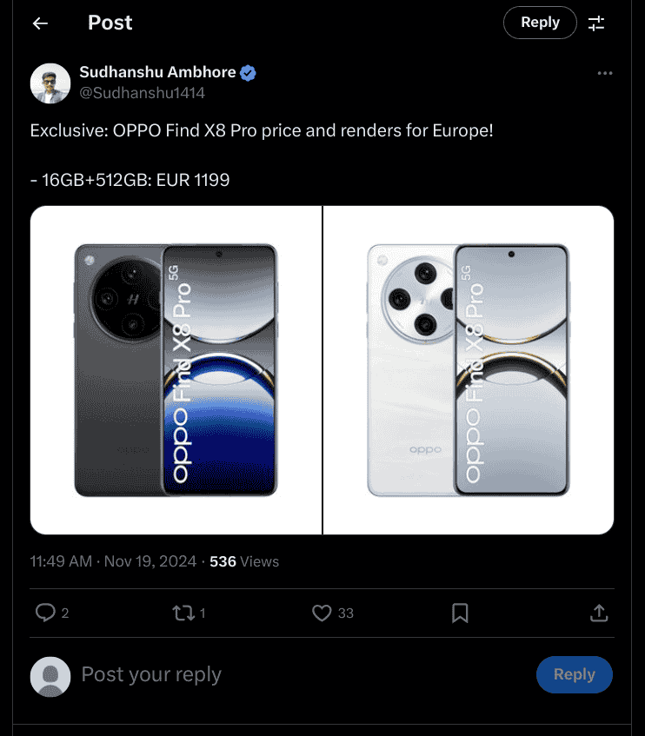Click your own gray profile avatar

coord(50,676)
